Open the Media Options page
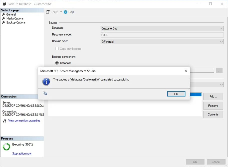Screen dimensions: 228x167 pos(15,18)
